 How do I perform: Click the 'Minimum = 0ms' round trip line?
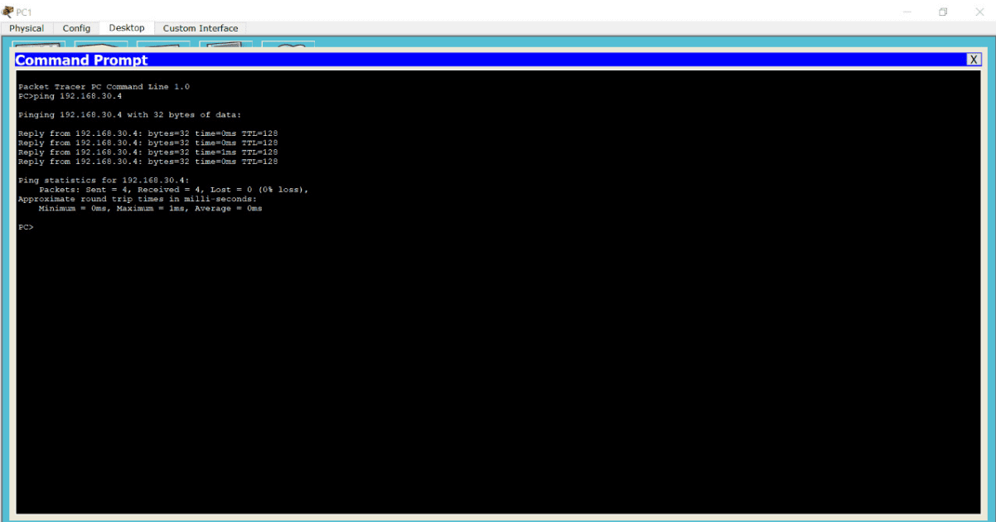tap(150, 209)
